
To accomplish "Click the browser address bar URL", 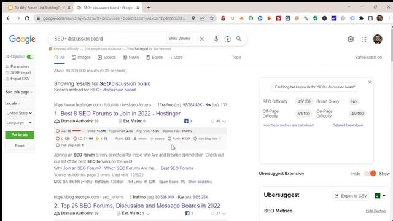I will click(x=114, y=18).
